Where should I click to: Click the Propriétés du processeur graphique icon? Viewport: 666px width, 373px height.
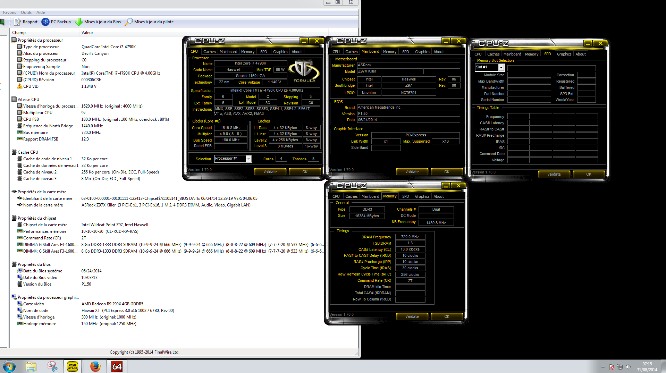pyautogui.click(x=14, y=297)
